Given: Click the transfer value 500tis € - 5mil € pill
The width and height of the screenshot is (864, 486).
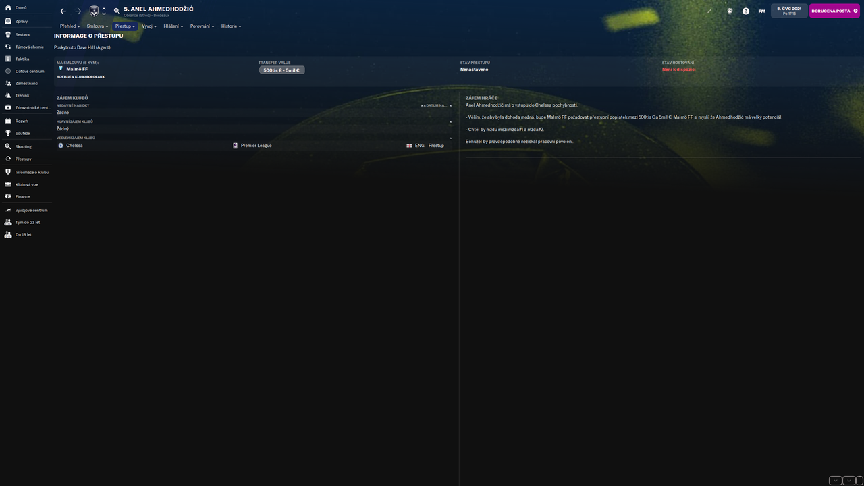Looking at the screenshot, I should pyautogui.click(x=281, y=70).
